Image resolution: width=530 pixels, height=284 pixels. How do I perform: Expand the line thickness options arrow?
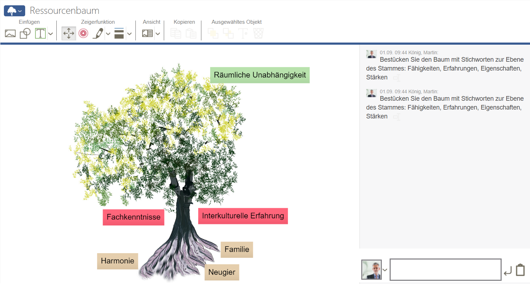point(129,34)
